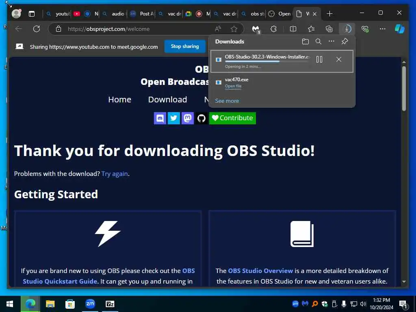Open Zoom from the taskbar
The height and width of the screenshot is (312, 416).
(x=90, y=304)
